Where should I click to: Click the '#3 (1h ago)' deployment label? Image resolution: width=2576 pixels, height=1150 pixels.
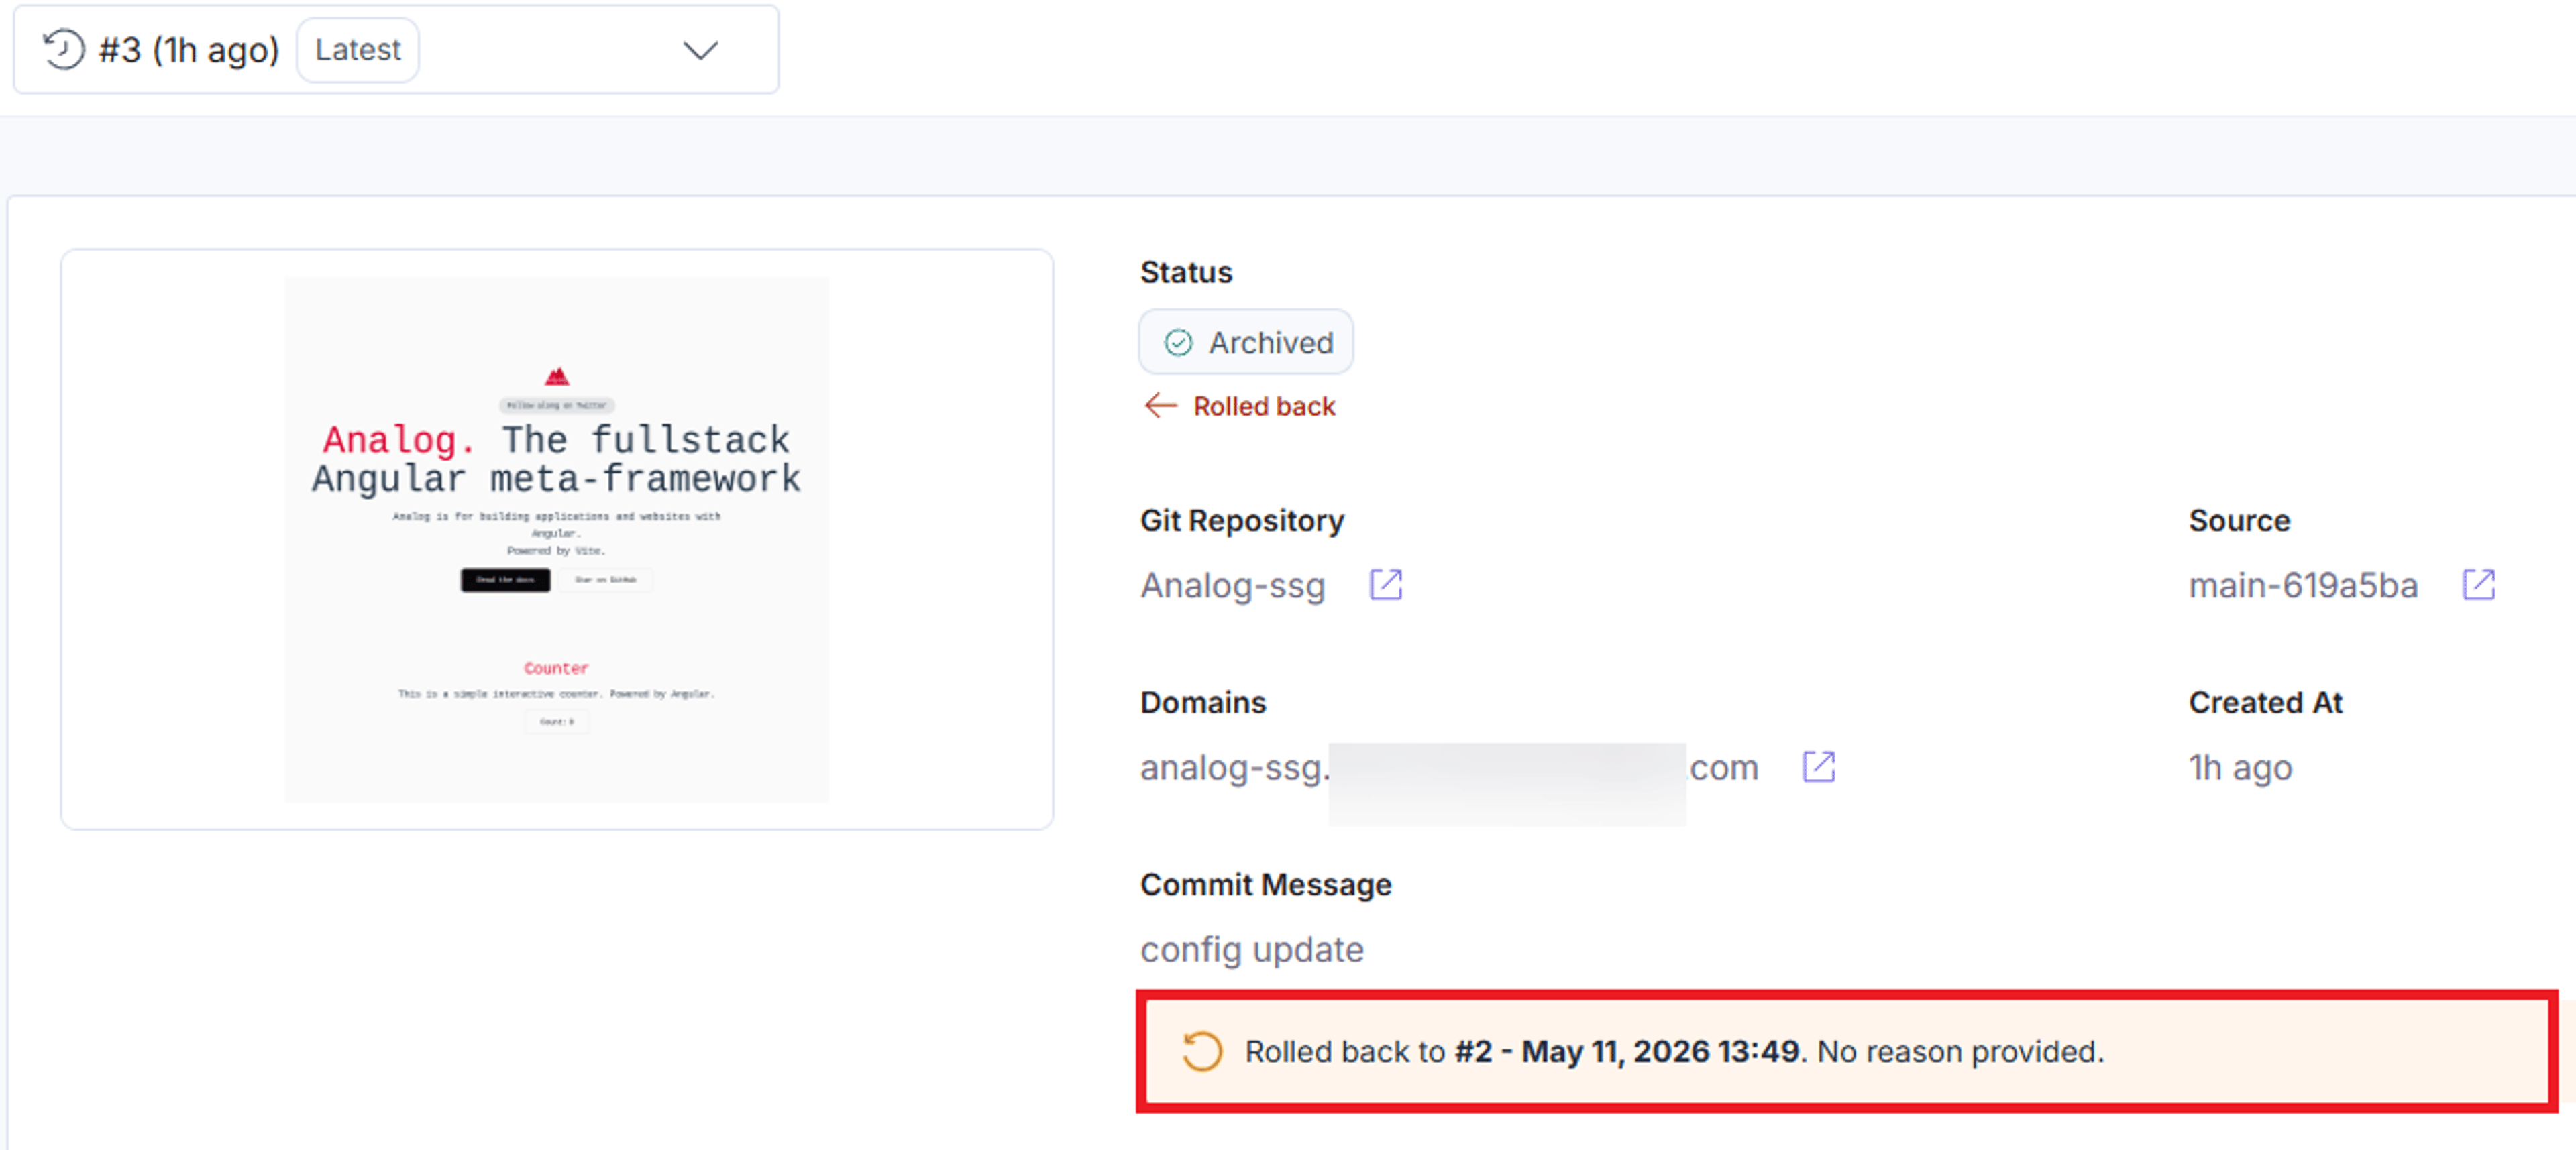tap(189, 50)
